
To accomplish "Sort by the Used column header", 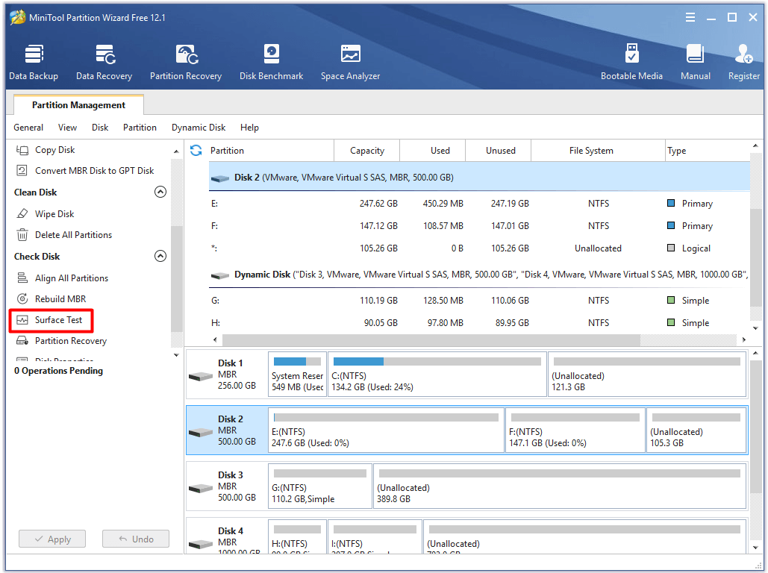I will click(432, 151).
